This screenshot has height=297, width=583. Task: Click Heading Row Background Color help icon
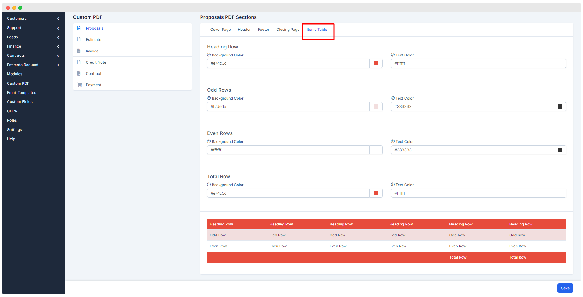(x=209, y=55)
